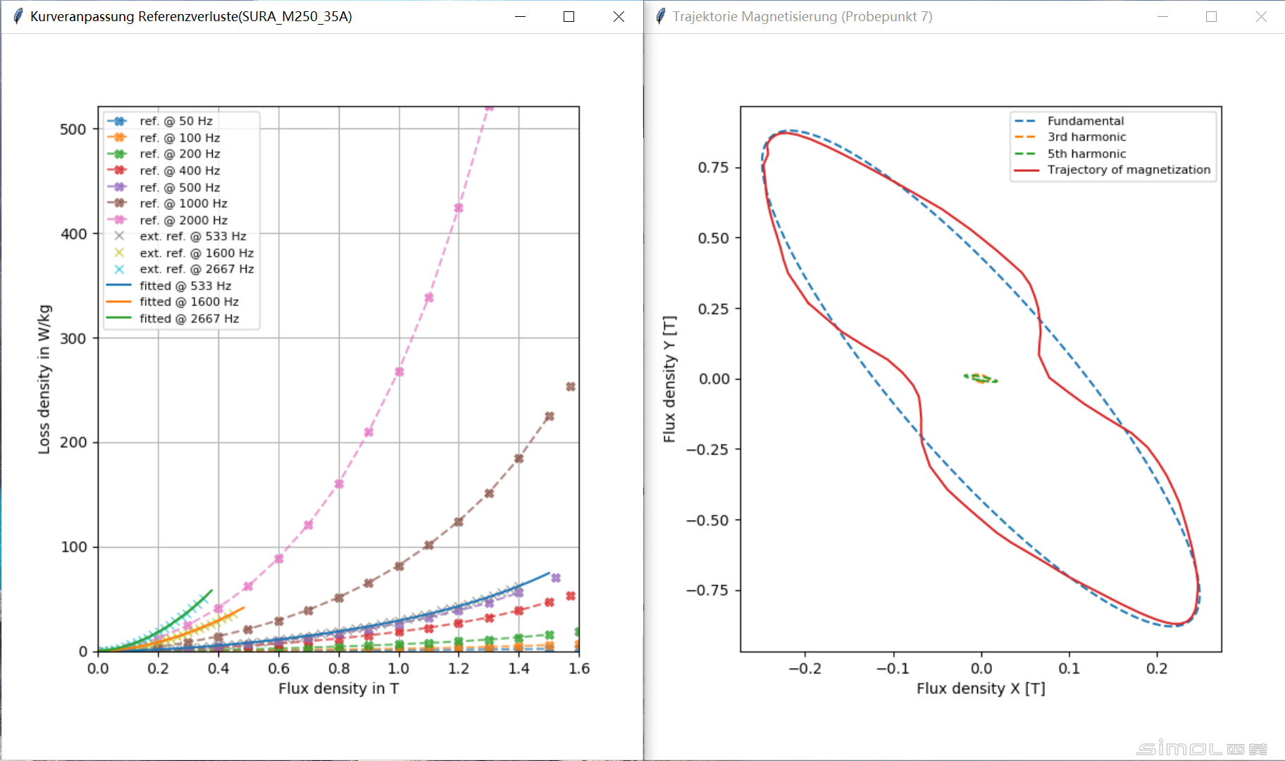Minimize the Trajektorie Magnetisierung window
The height and width of the screenshot is (761, 1285).
pos(1162,16)
